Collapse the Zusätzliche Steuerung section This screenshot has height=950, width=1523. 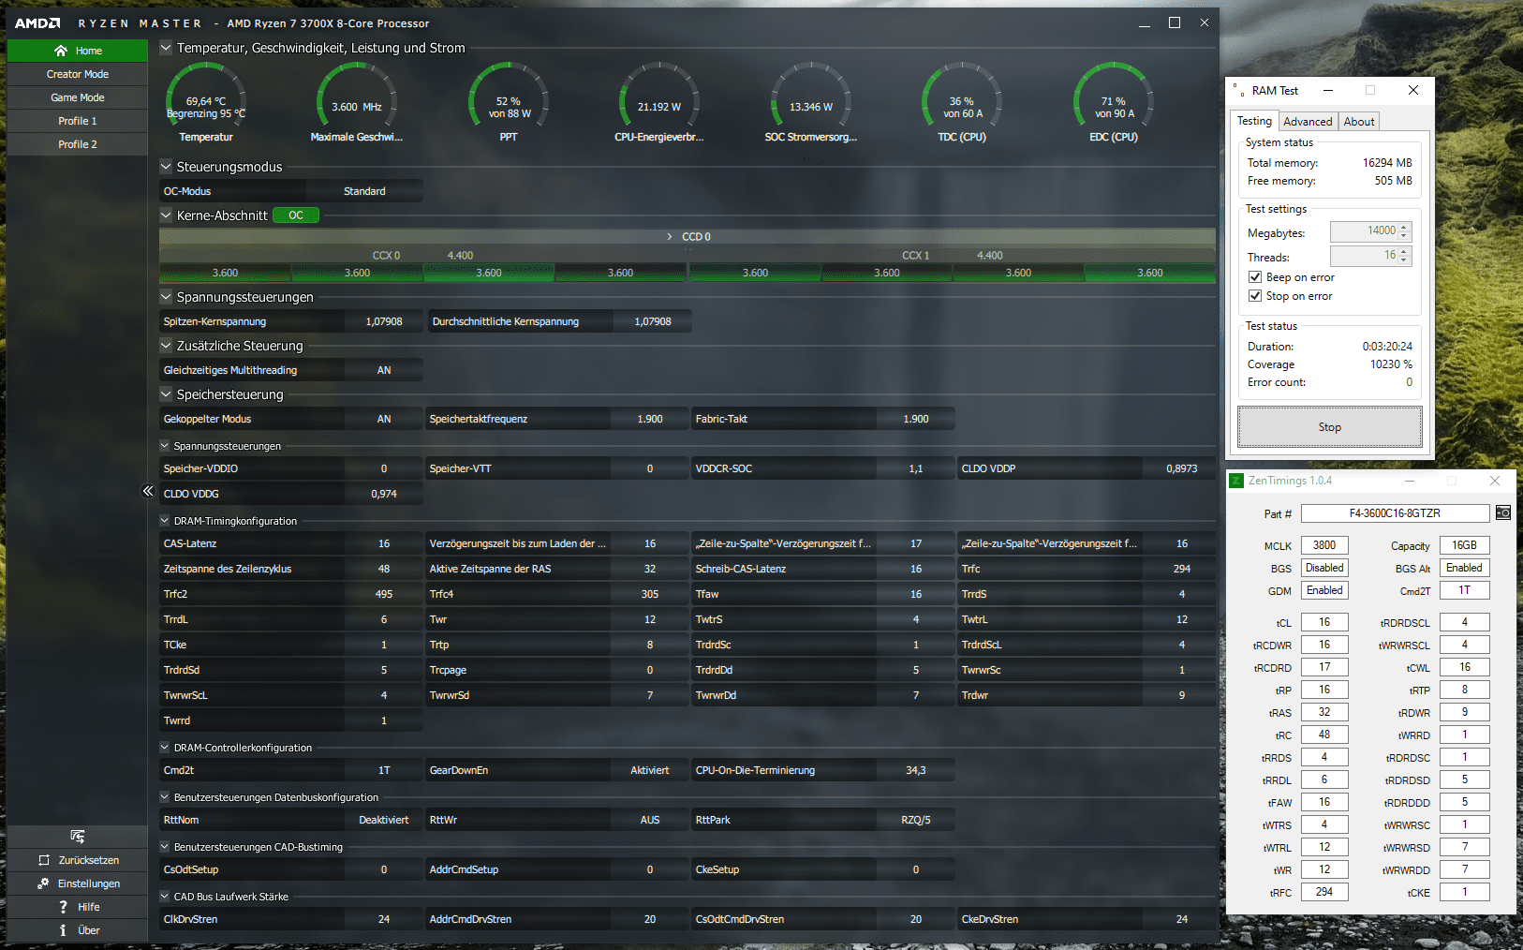click(x=166, y=346)
